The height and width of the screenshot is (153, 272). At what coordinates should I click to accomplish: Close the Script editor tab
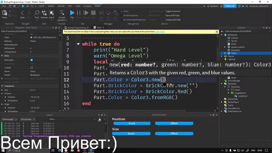(x=104, y=28)
